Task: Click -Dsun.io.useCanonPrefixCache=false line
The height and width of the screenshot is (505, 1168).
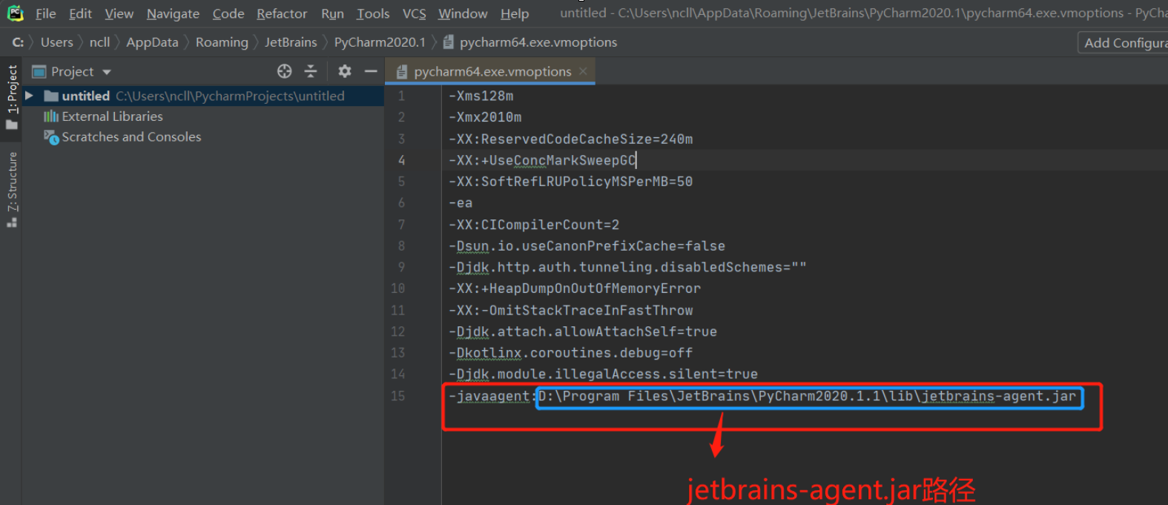Action: (x=587, y=246)
